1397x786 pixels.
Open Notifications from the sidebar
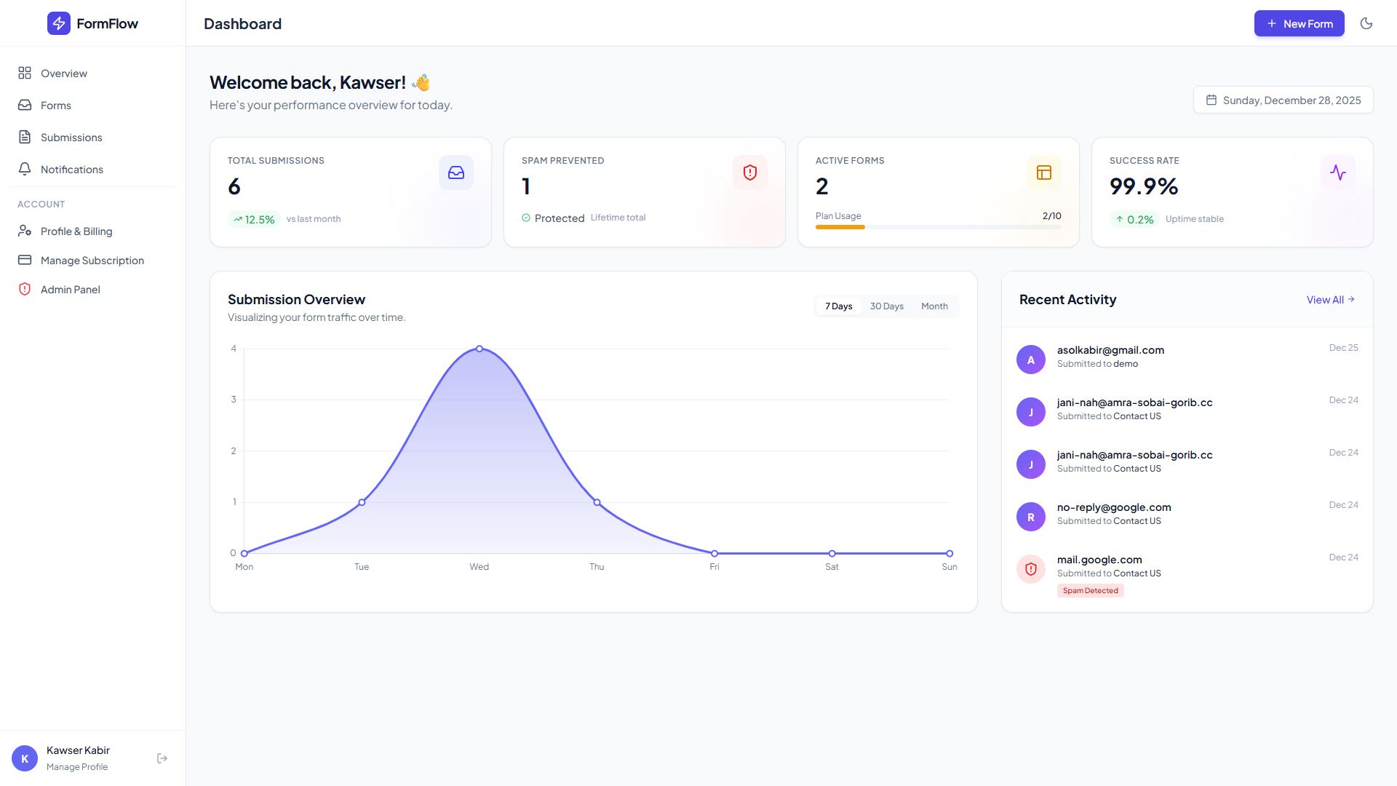click(71, 170)
